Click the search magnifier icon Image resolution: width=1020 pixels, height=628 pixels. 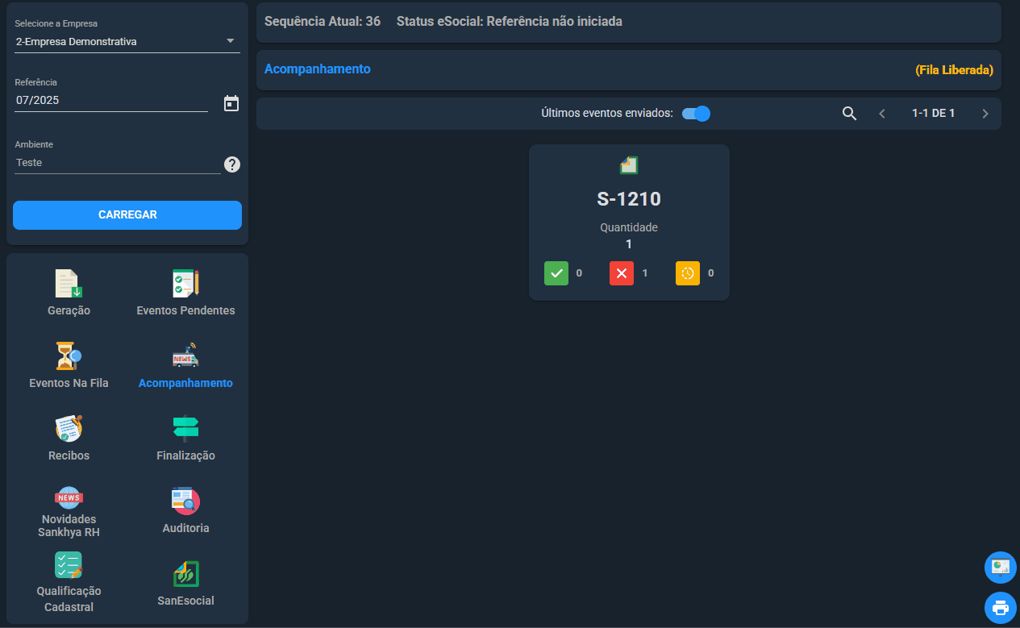tap(849, 114)
